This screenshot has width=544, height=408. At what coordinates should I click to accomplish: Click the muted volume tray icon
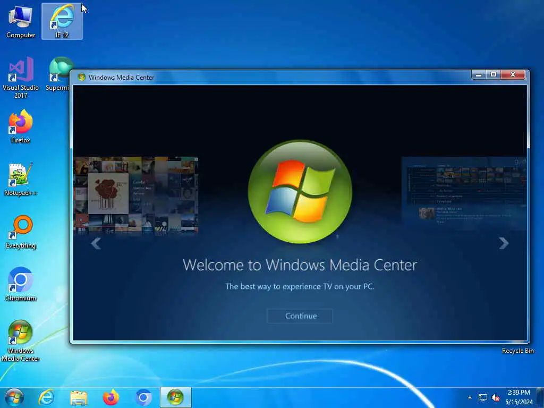[496, 397]
